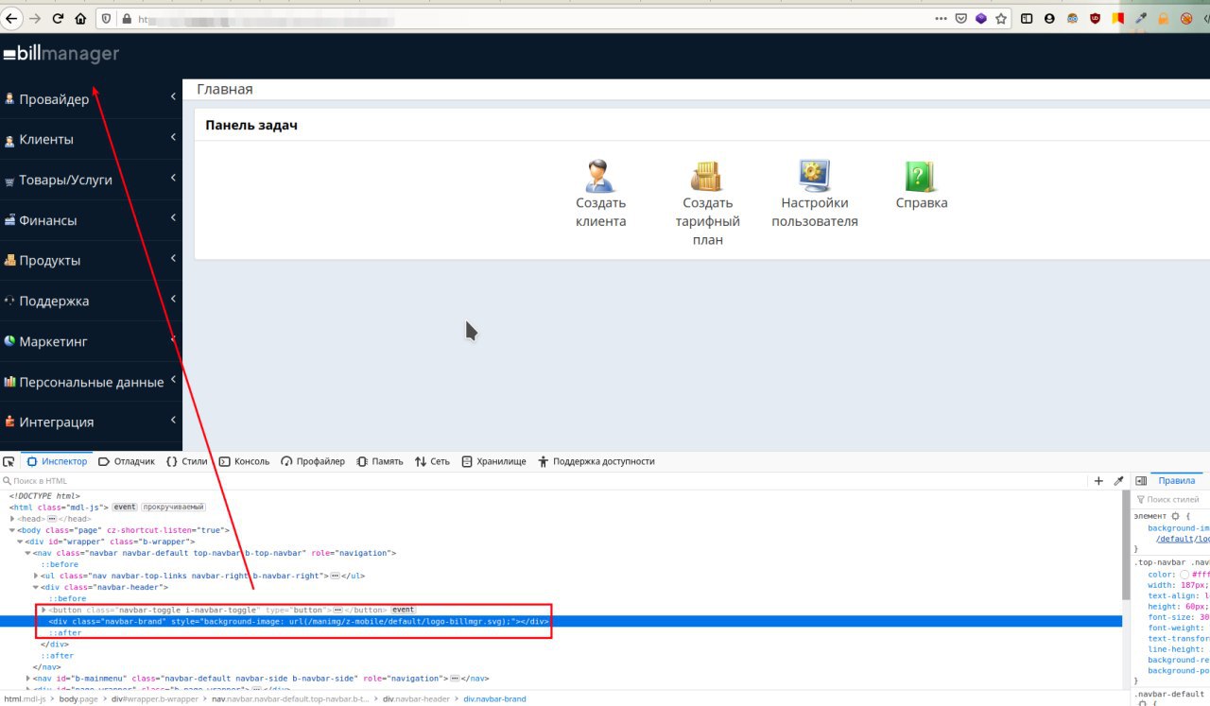
Task: Open the Память devtools tab
Action: tap(380, 461)
